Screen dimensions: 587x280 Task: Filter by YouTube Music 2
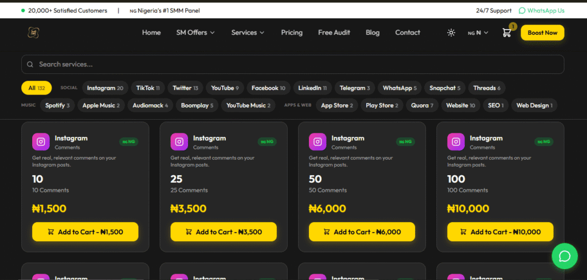tap(249, 105)
